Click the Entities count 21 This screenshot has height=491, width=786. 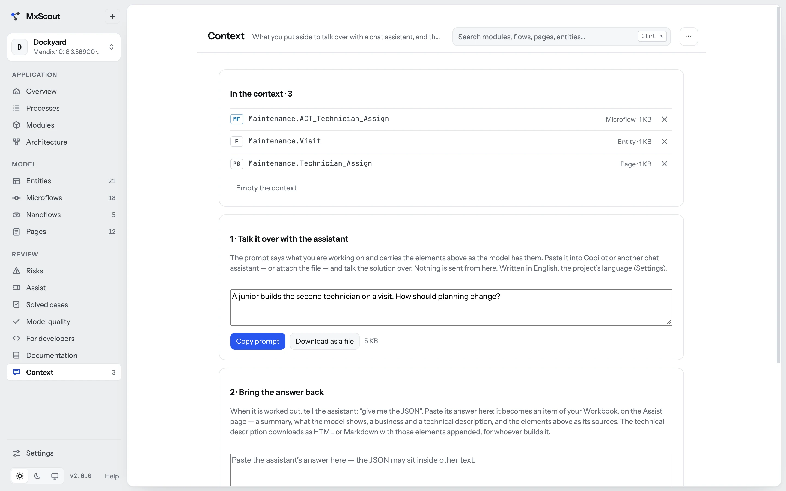click(x=112, y=181)
